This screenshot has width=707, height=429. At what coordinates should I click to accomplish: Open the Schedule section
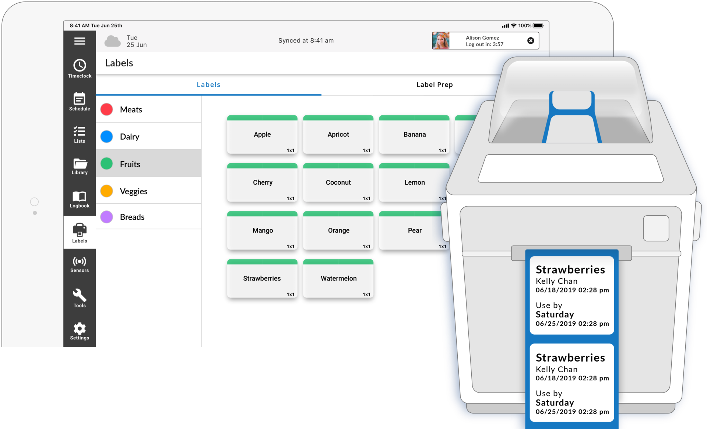80,101
